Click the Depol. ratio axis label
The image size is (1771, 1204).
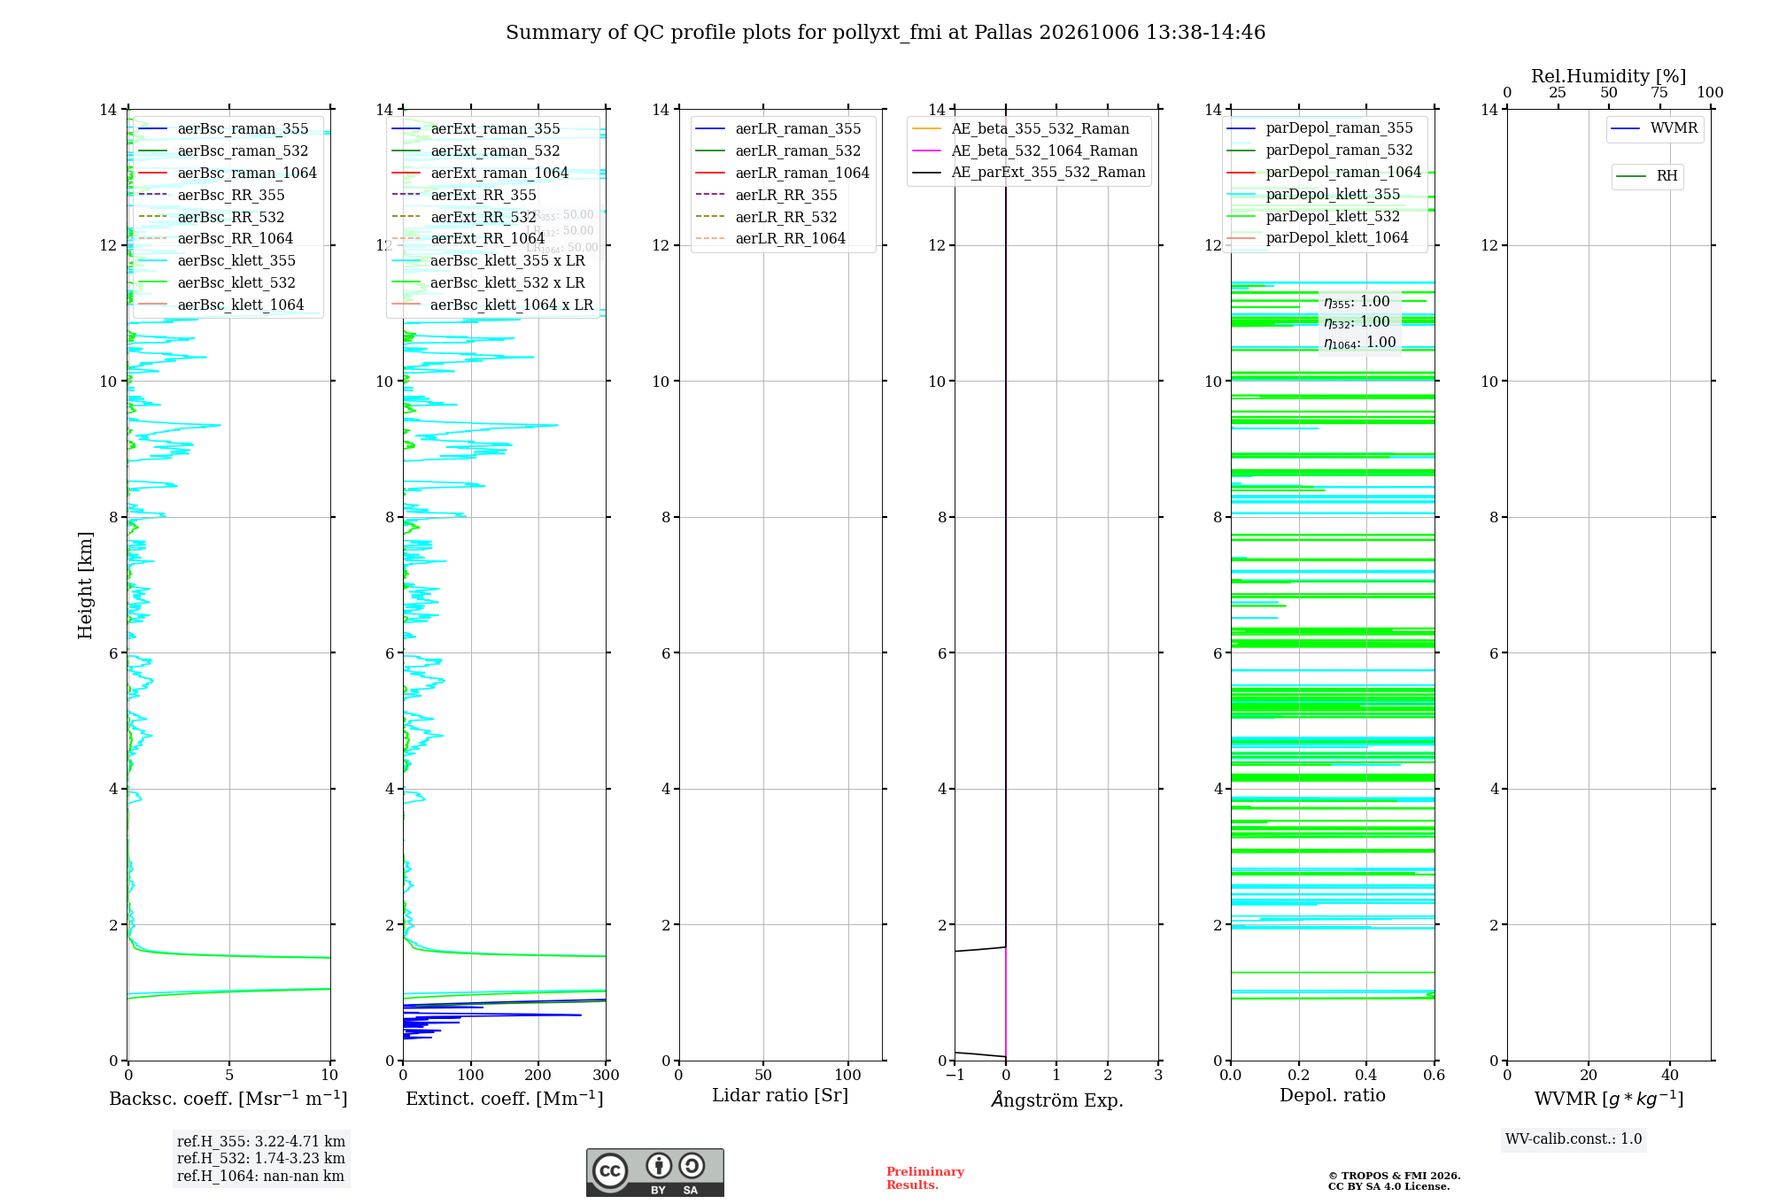point(1333,1096)
